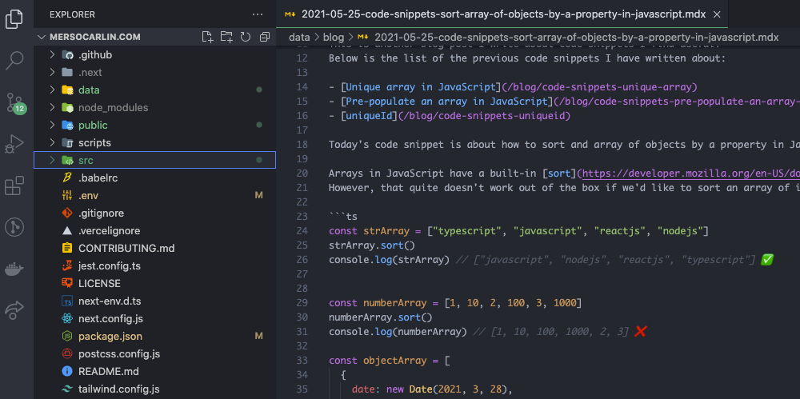Click the New File icon in explorer header
The width and height of the screenshot is (800, 399).
tap(206, 37)
